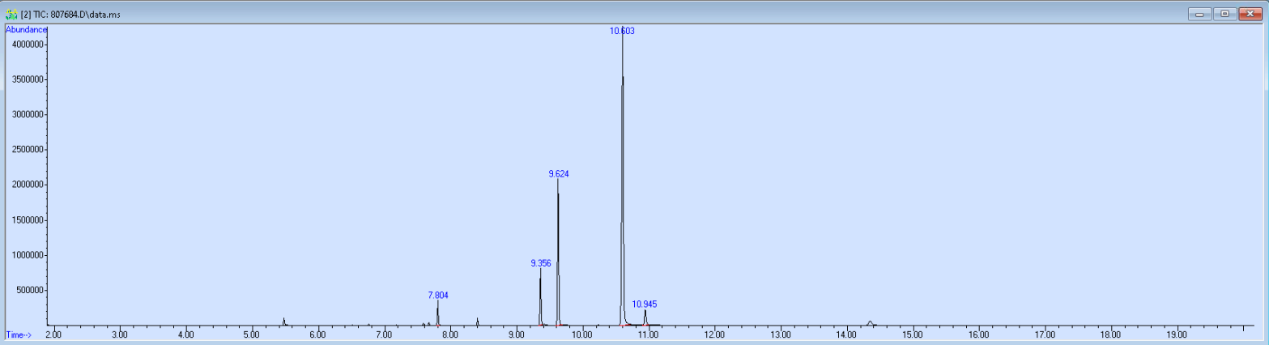
Task: Click the Time--> axis label
Action: click(x=19, y=334)
